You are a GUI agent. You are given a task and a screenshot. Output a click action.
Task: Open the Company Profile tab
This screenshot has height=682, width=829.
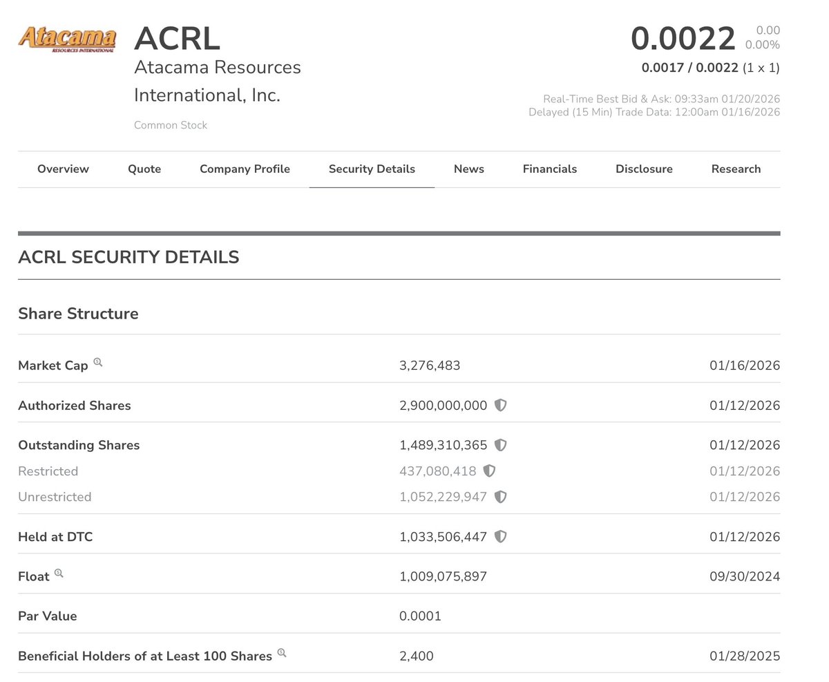(x=245, y=169)
